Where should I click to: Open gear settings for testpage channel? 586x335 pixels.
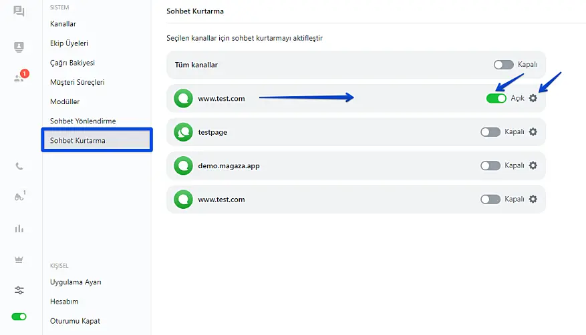533,132
